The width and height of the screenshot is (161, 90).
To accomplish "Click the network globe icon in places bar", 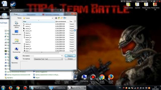I will (16, 58).
